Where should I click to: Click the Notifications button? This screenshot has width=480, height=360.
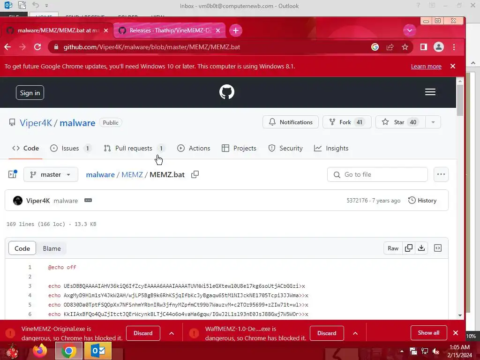click(291, 122)
